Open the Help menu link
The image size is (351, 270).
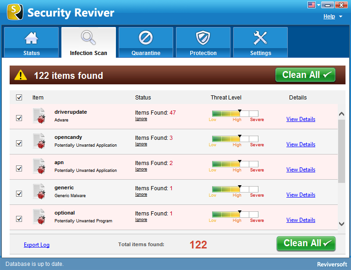(x=329, y=17)
